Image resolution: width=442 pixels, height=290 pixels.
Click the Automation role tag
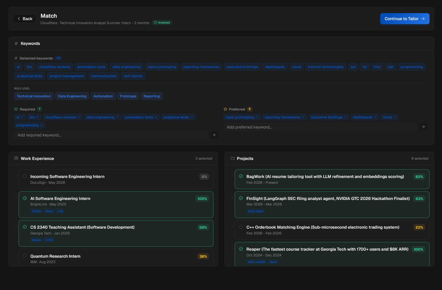[x=103, y=96]
